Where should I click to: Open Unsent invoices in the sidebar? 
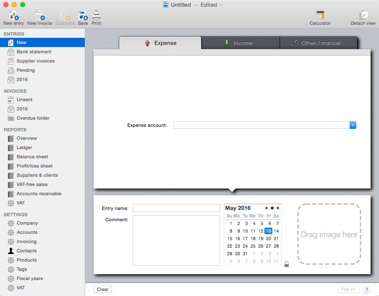point(42,100)
